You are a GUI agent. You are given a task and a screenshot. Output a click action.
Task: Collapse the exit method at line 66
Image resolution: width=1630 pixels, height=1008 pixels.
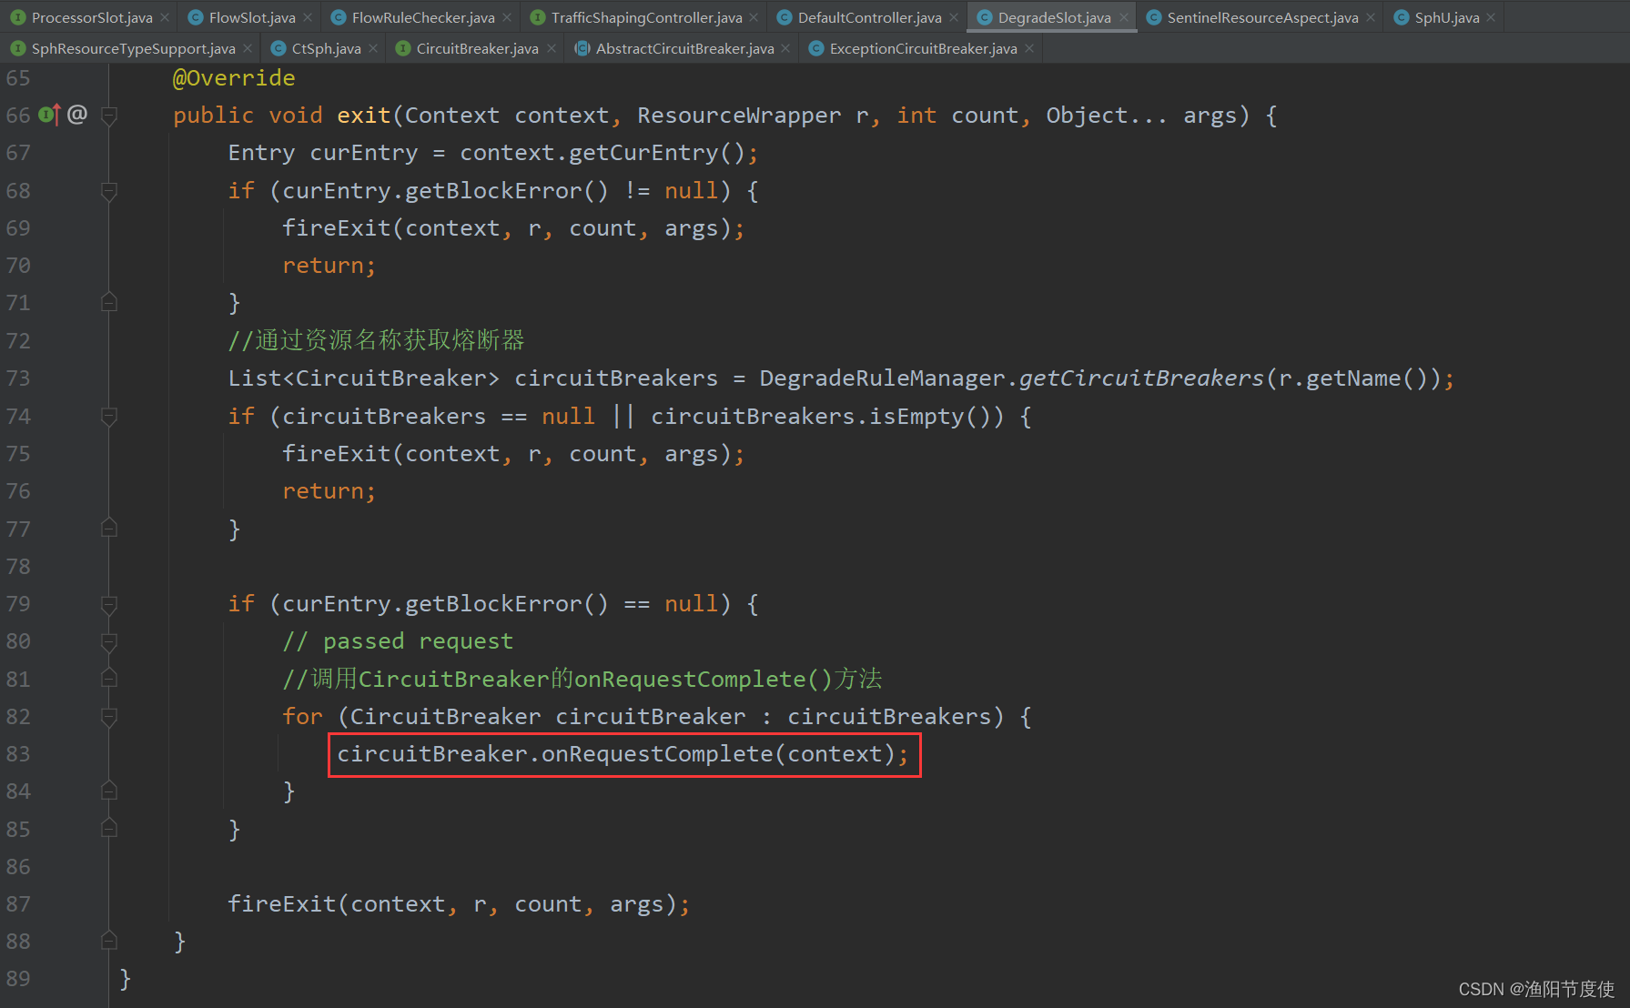pos(109,116)
